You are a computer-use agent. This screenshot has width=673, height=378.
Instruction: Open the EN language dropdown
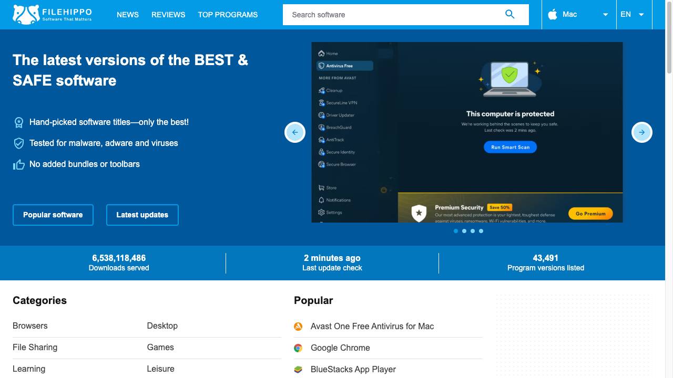(634, 15)
